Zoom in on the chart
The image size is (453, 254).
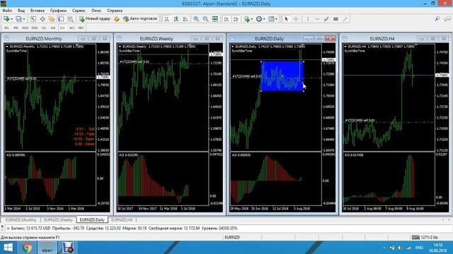click(196, 19)
